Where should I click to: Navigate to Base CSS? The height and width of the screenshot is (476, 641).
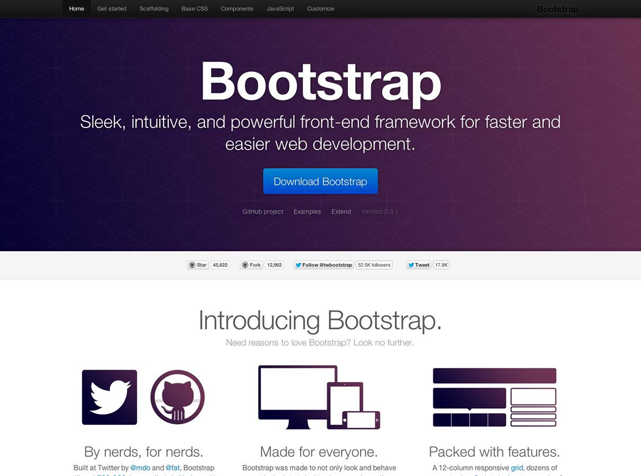[194, 8]
